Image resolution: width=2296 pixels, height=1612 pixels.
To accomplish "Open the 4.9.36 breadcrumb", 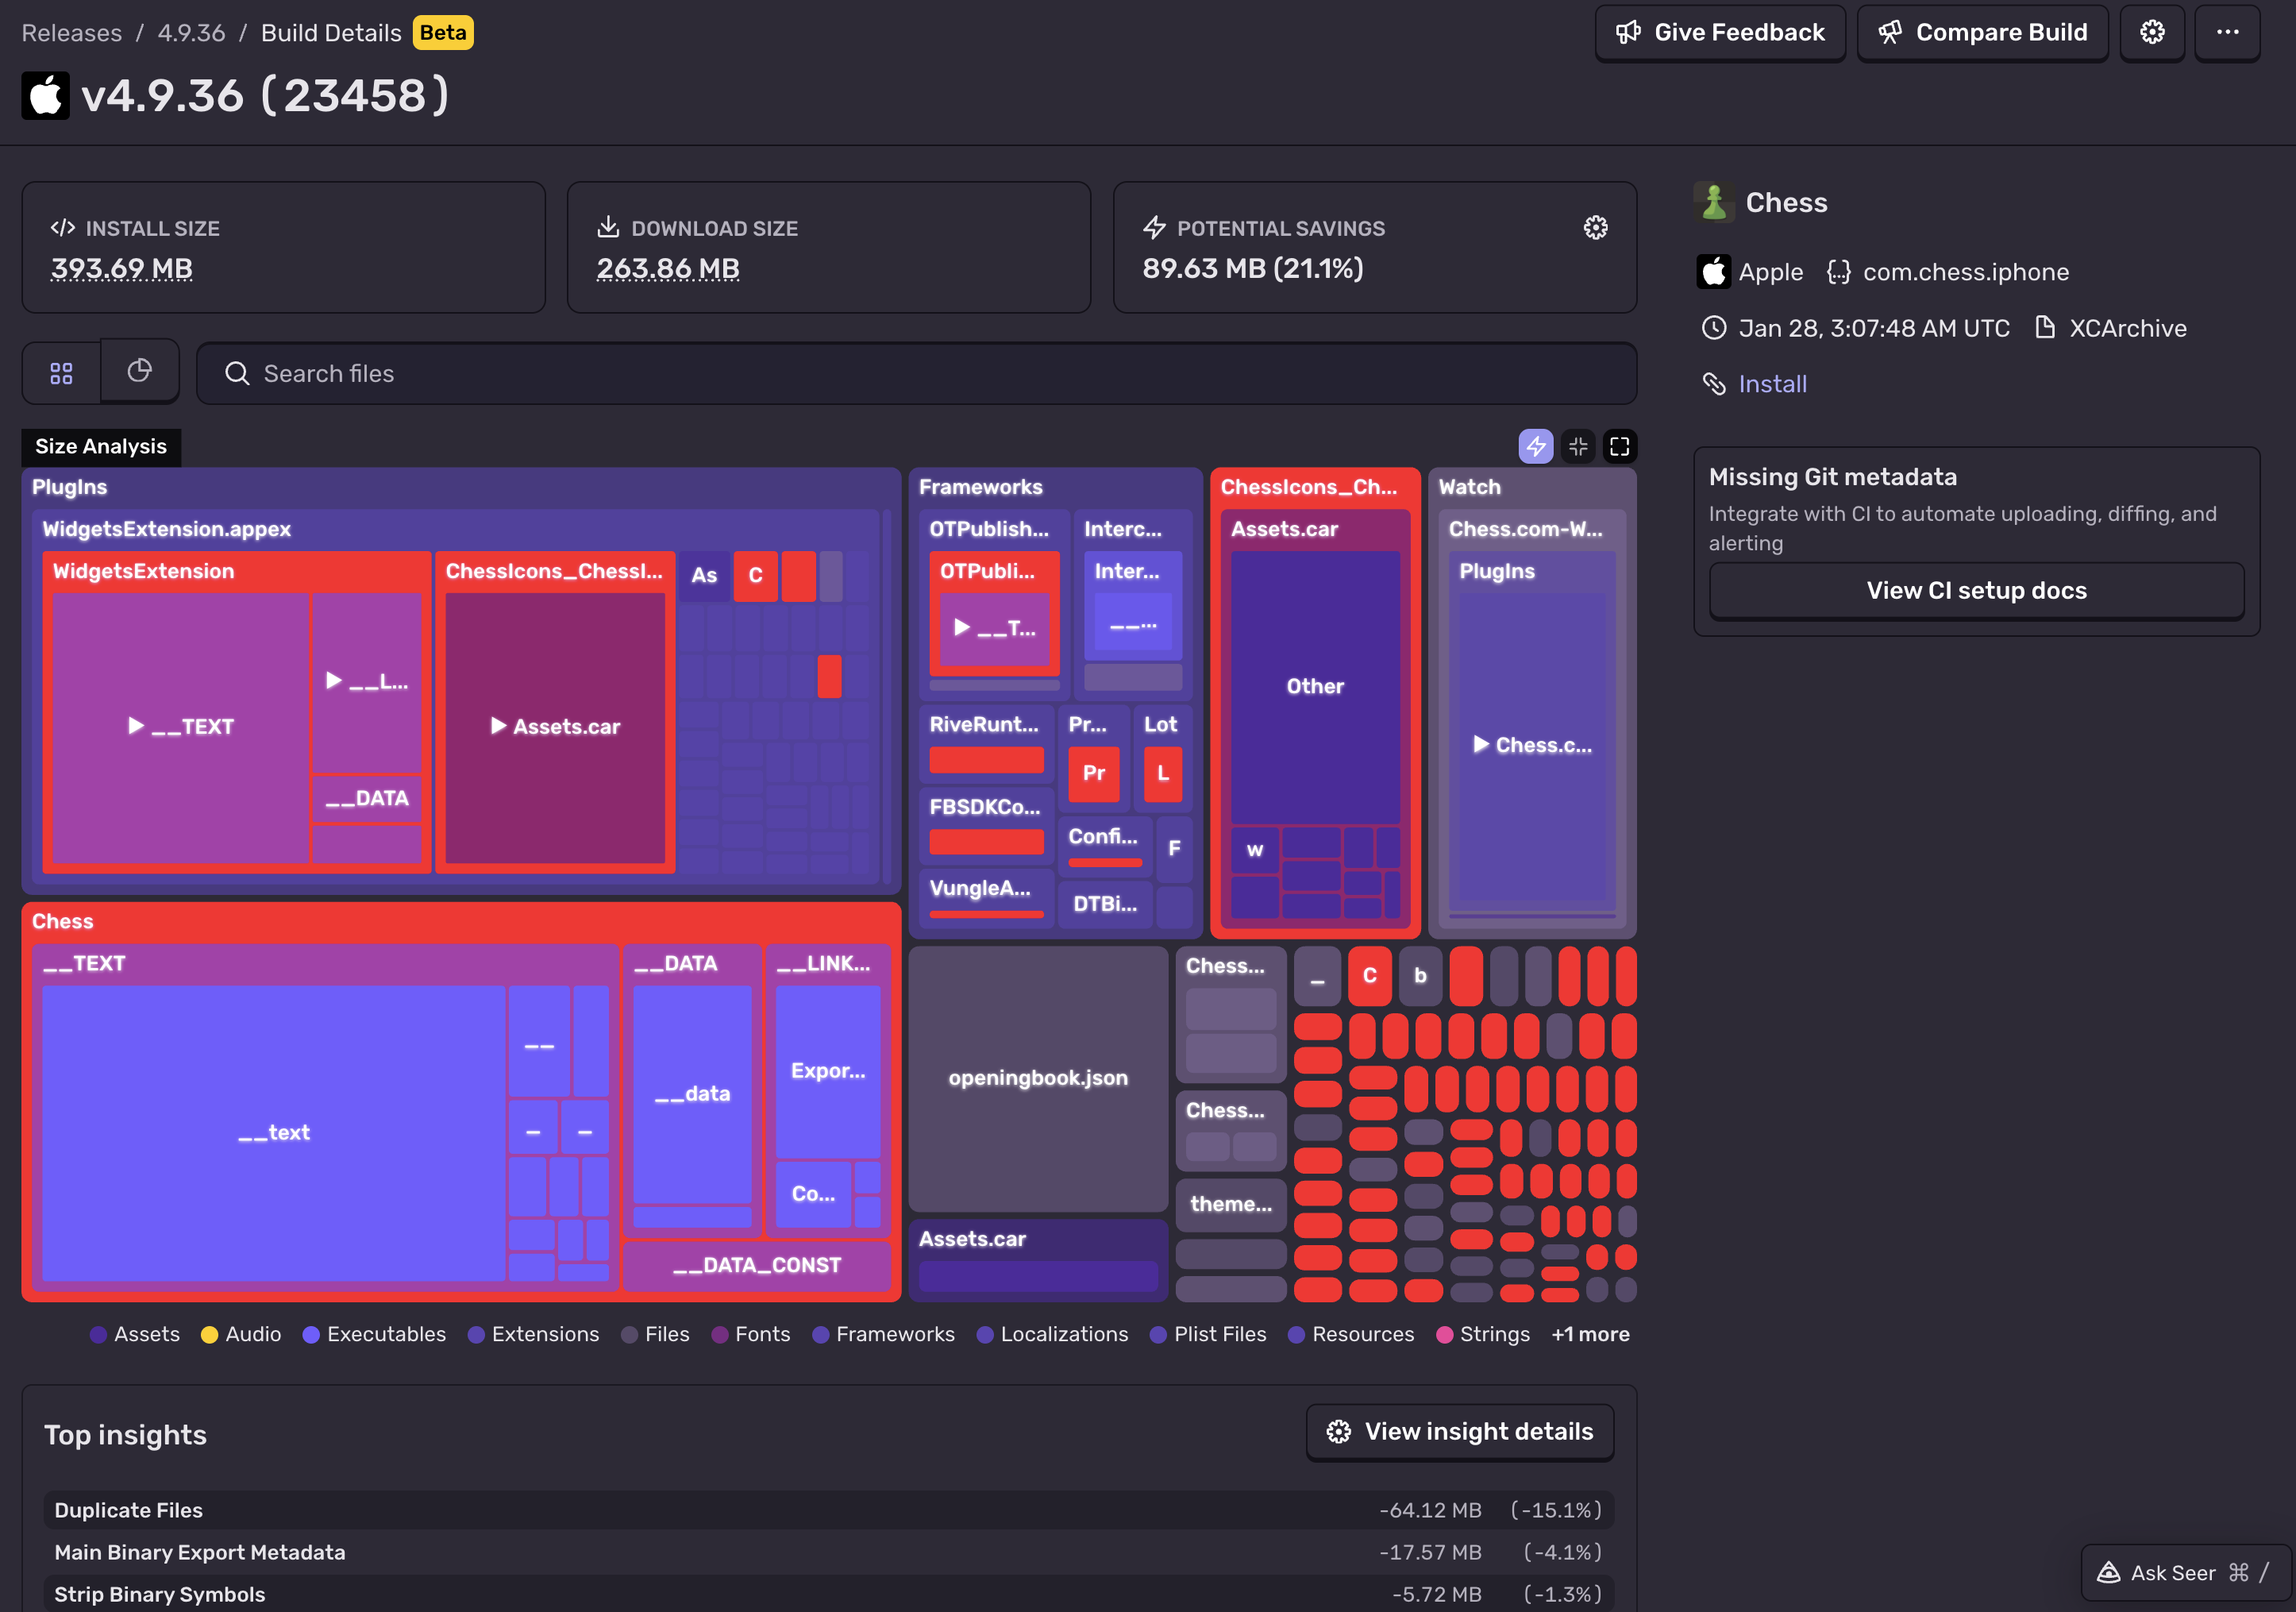I will point(191,33).
